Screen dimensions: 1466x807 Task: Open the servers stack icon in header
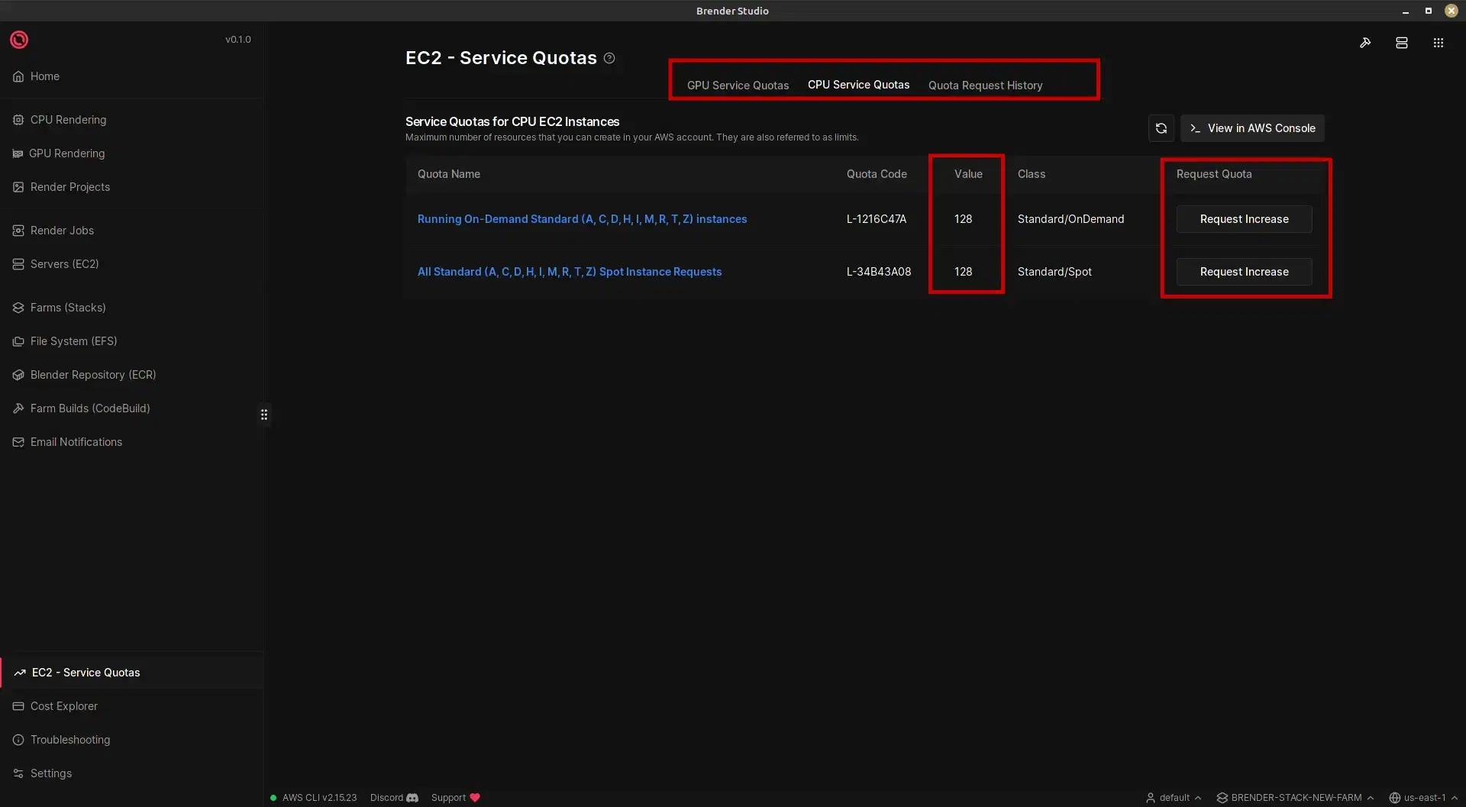[1402, 43]
